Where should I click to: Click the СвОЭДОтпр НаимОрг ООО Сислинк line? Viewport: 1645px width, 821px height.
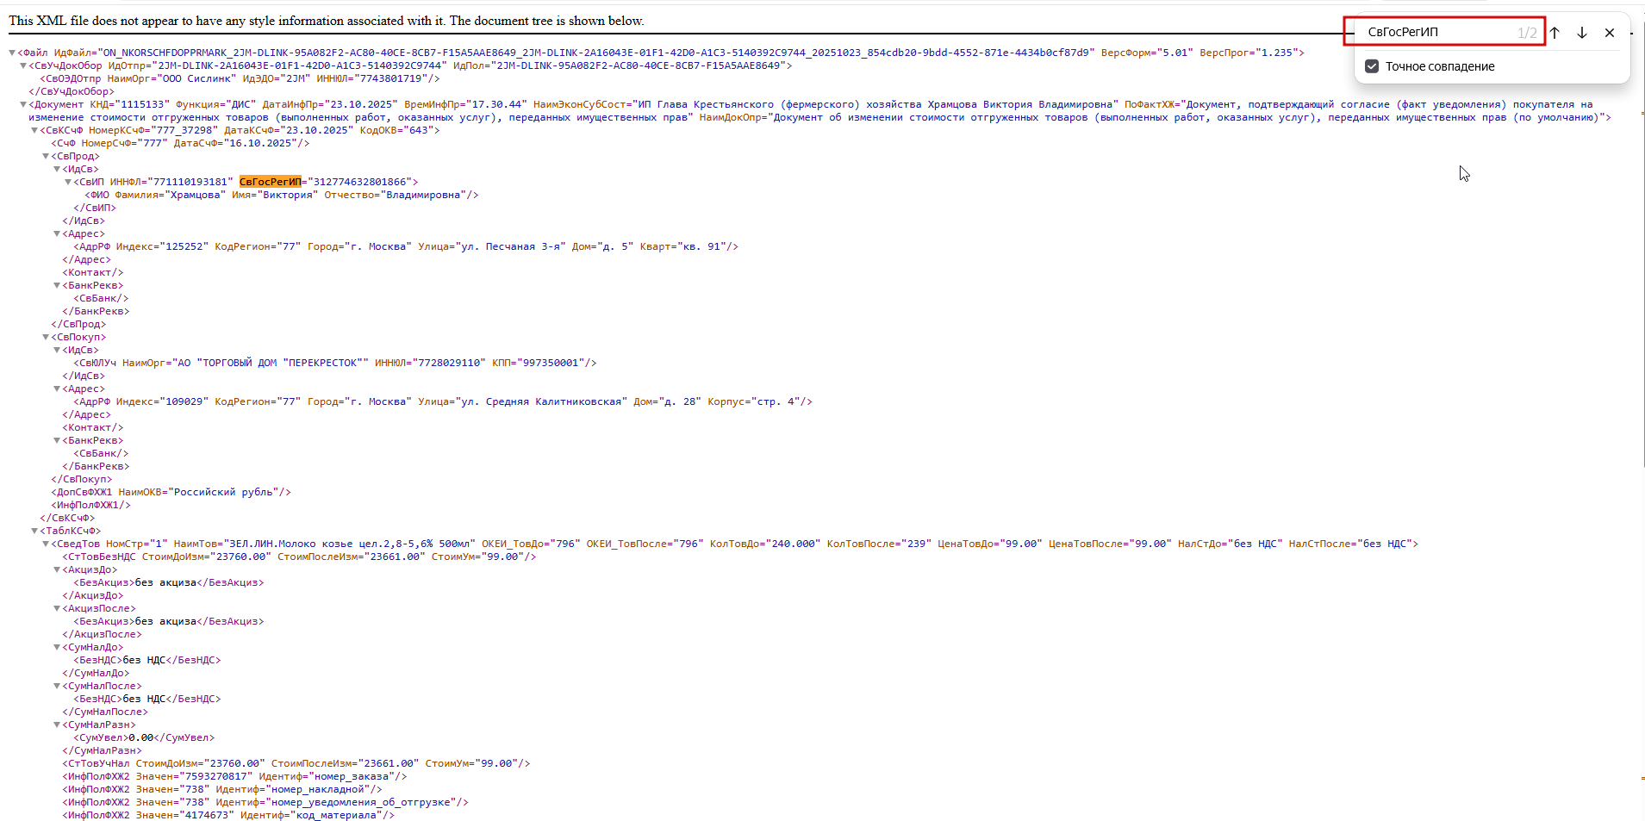pyautogui.click(x=240, y=78)
